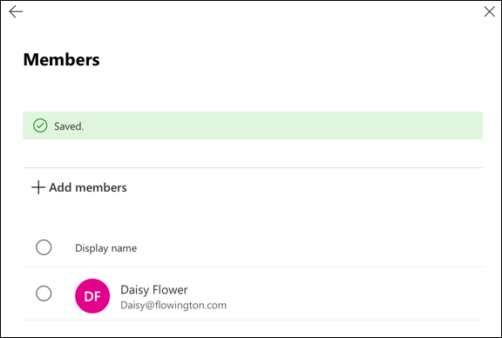Click the initials DF in the pink circle
502x338 pixels.
[x=92, y=297]
